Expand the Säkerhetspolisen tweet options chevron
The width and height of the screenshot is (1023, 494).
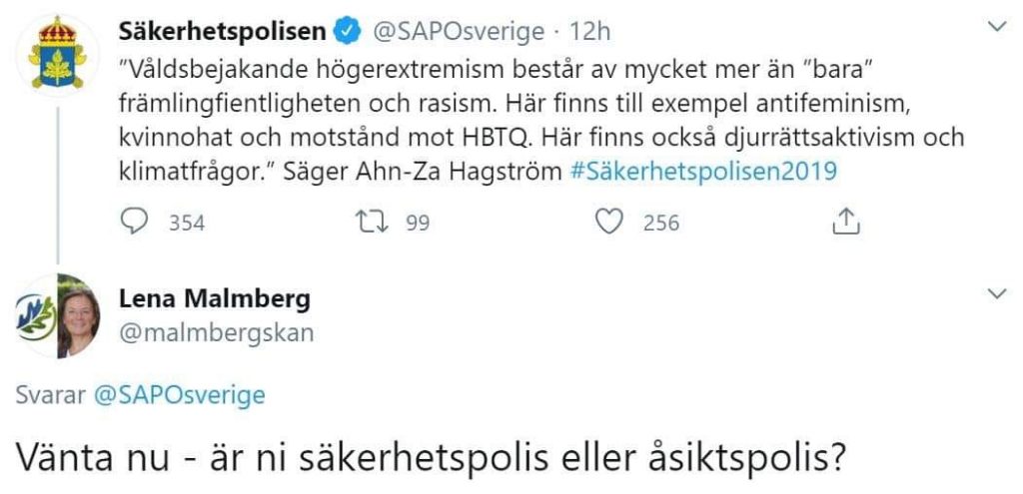(996, 28)
